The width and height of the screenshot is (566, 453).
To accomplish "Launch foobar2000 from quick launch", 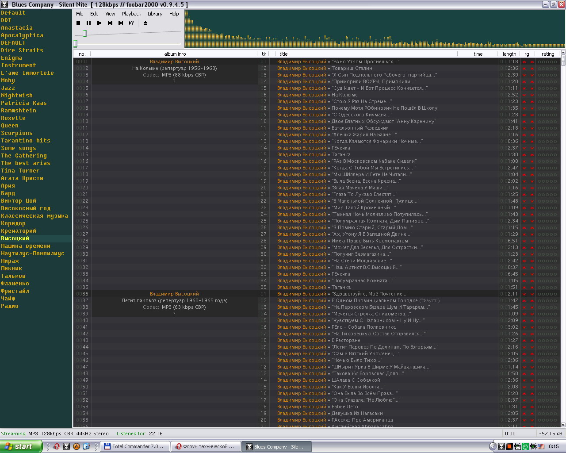I will (66, 447).
